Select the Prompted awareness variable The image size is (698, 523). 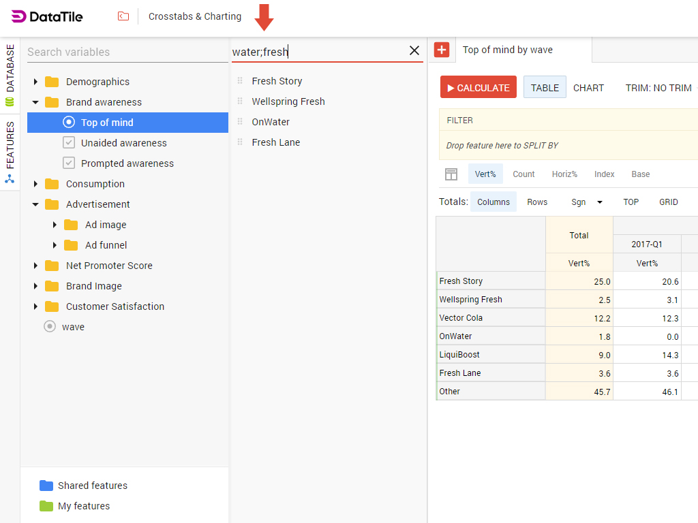tap(127, 163)
